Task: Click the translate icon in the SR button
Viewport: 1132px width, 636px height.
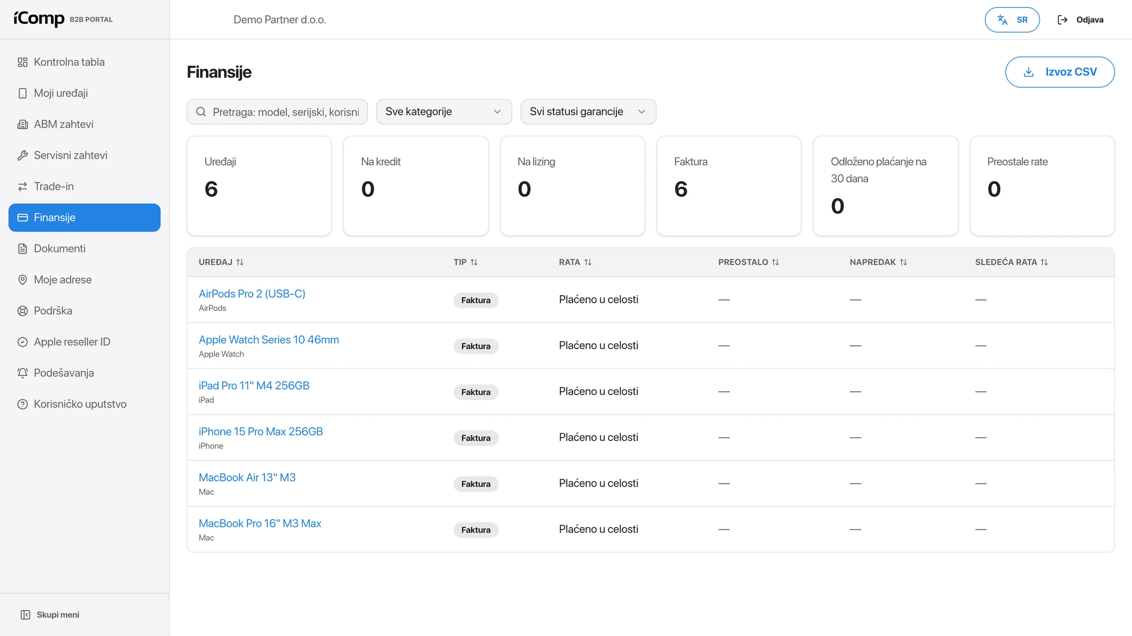Action: 1002,20
